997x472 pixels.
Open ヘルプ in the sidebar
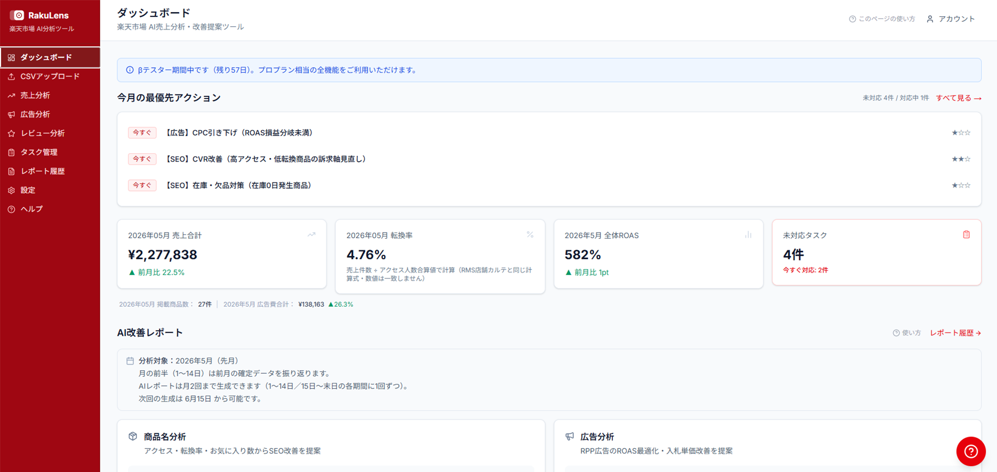(x=50, y=209)
